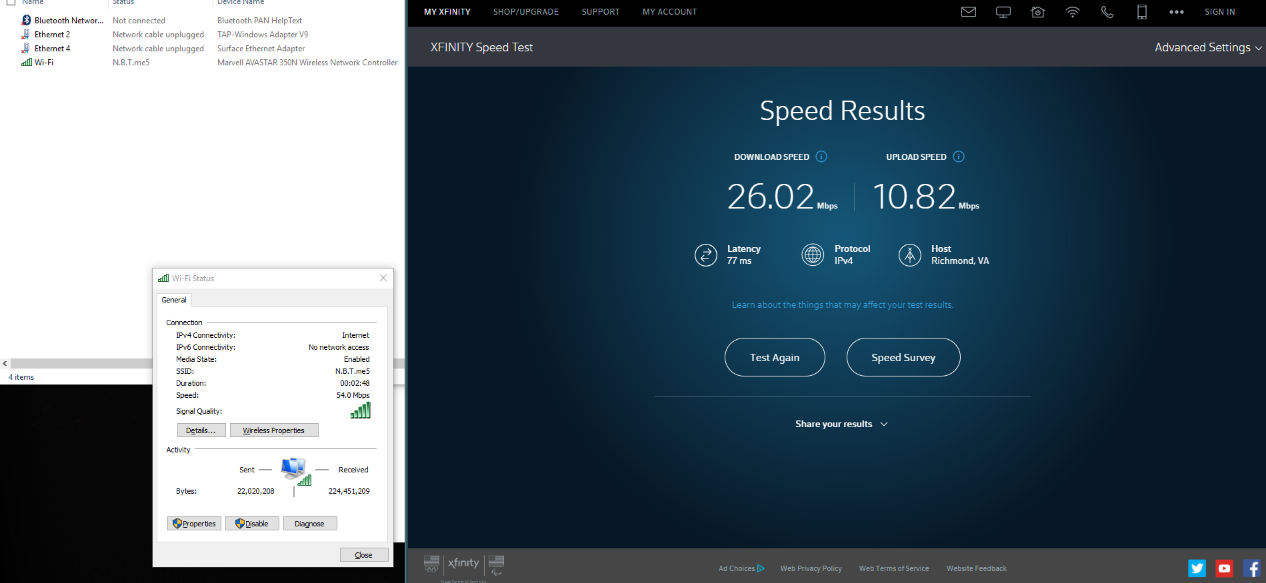Open the TV monitor icon in header

coord(1003,12)
